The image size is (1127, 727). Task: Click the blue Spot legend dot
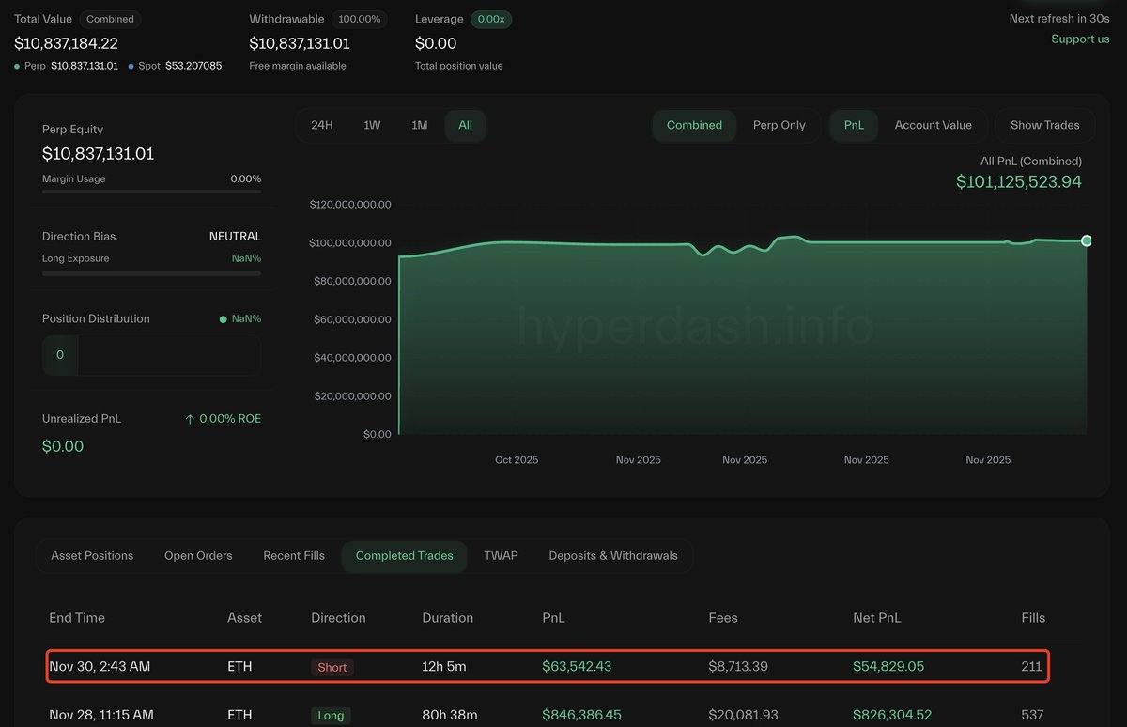(x=131, y=66)
